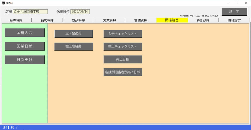Click the 金種入力 button
Viewport: 251px width, 130px height.
pyautogui.click(x=25, y=33)
